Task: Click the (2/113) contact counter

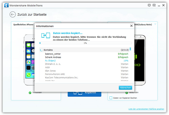Action: point(125,50)
